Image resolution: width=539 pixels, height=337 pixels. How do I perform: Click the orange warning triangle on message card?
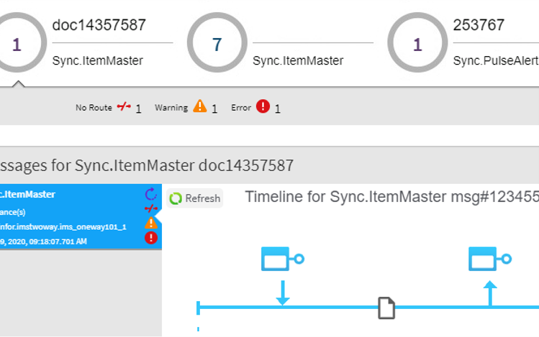[x=151, y=223]
